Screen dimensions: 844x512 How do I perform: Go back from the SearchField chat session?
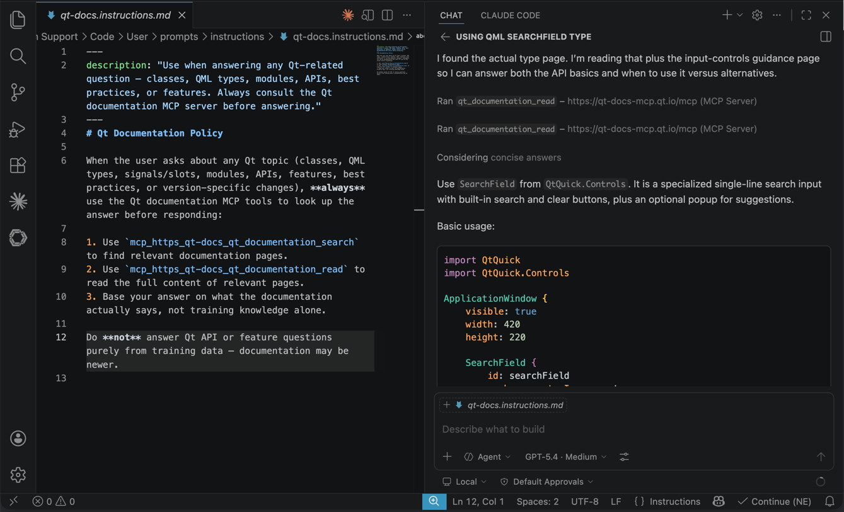pyautogui.click(x=445, y=37)
